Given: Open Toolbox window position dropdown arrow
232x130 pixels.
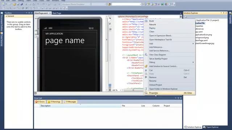Looking at the screenshot, I should point(26,13).
